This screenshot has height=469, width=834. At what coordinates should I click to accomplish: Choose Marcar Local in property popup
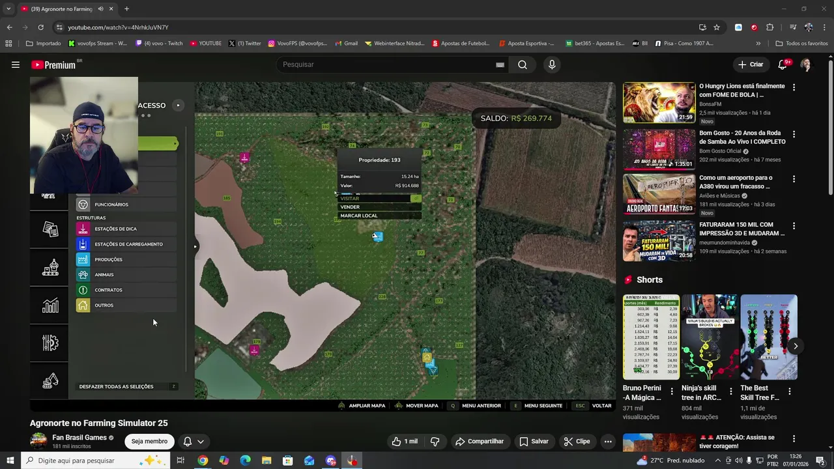tap(379, 216)
